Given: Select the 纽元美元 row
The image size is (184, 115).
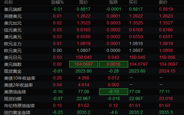Looking at the screenshot, I should pyautogui.click(x=92, y=30).
